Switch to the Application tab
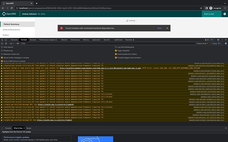228x142 pixels. point(96,40)
